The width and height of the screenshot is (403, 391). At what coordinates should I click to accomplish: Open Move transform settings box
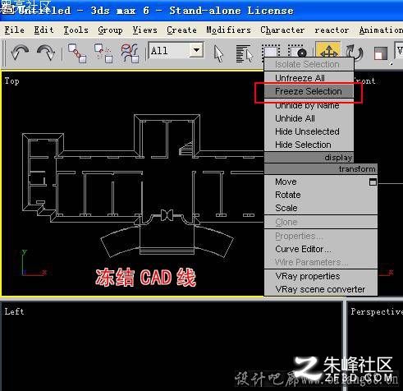[373, 182]
